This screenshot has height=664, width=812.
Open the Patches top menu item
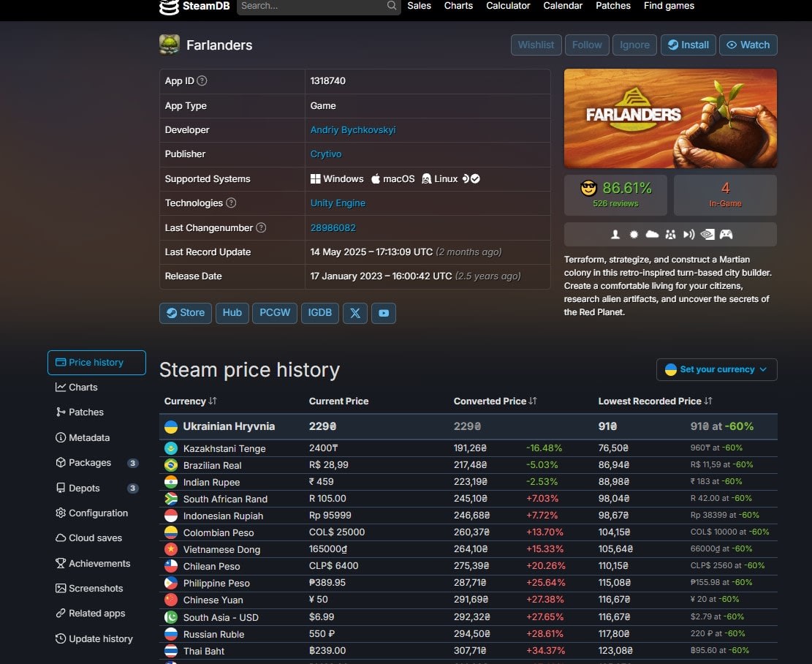[613, 6]
